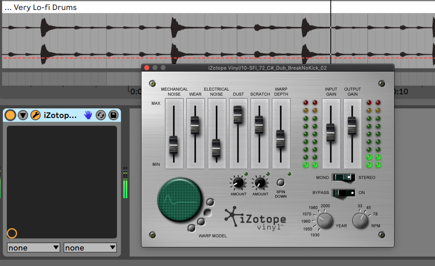The width and height of the screenshot is (435, 266).
Task: Click the Dust Amount knob
Action: coord(238,183)
